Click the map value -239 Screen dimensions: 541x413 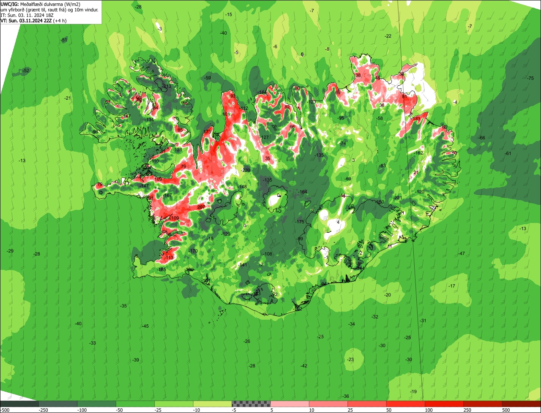click(x=246, y=170)
